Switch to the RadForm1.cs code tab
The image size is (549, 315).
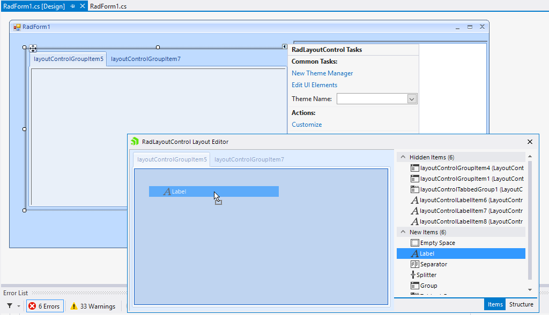pyautogui.click(x=108, y=6)
